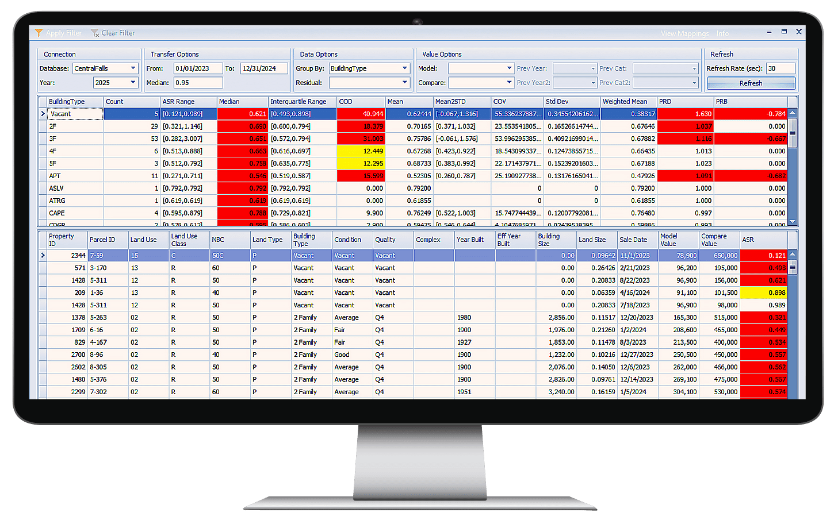The width and height of the screenshot is (838, 524).
Task: Click the Info menu item
Action: (x=722, y=33)
